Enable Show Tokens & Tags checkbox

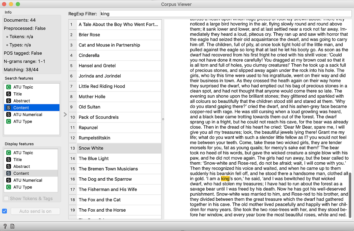coord(6,198)
